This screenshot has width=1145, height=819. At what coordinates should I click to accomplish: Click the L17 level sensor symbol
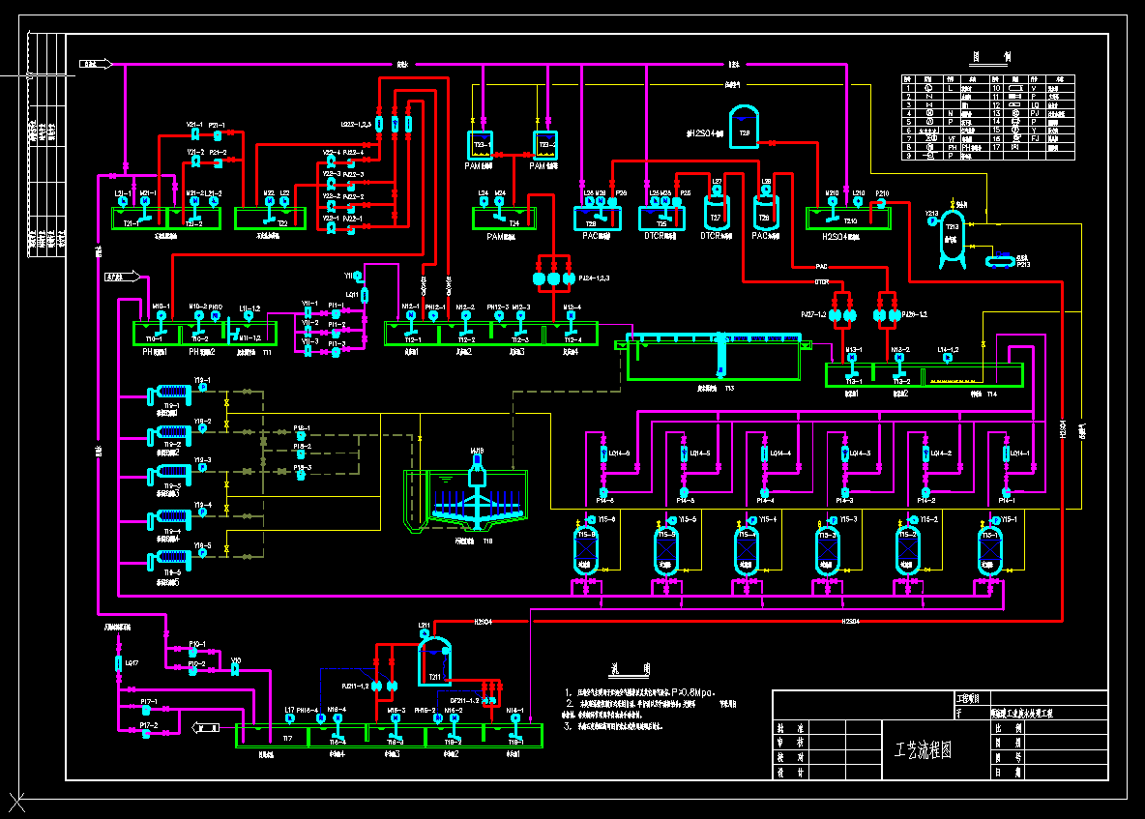(290, 718)
